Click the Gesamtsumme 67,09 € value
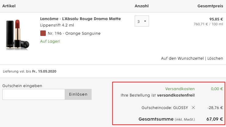Viewport: 226px width, 127px height. point(215,119)
